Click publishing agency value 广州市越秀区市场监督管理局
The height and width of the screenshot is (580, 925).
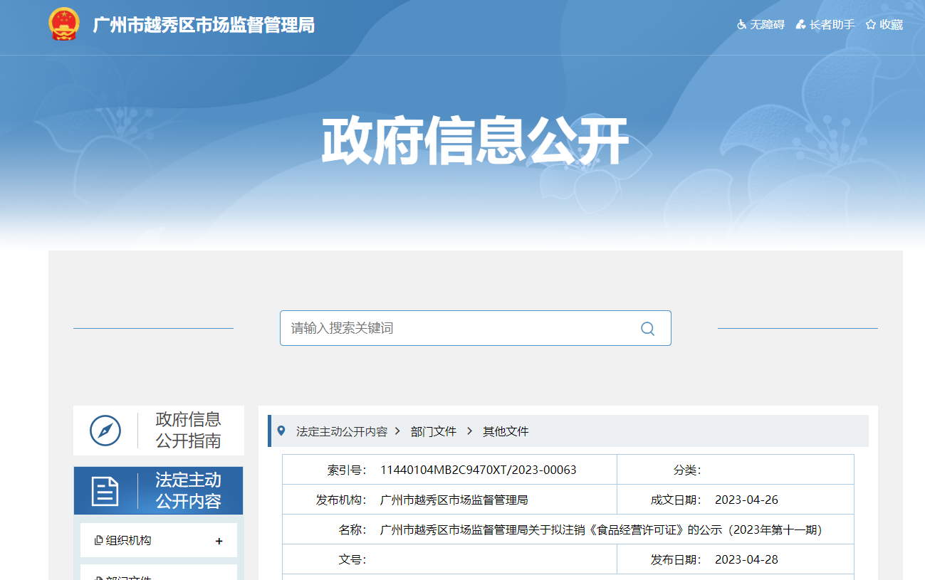pyautogui.click(x=454, y=500)
